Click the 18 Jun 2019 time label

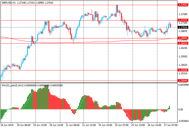click(7, 125)
